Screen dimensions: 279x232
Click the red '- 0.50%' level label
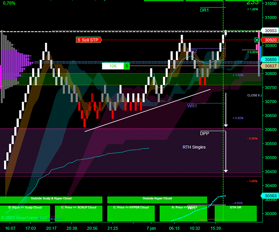tap(252, 138)
